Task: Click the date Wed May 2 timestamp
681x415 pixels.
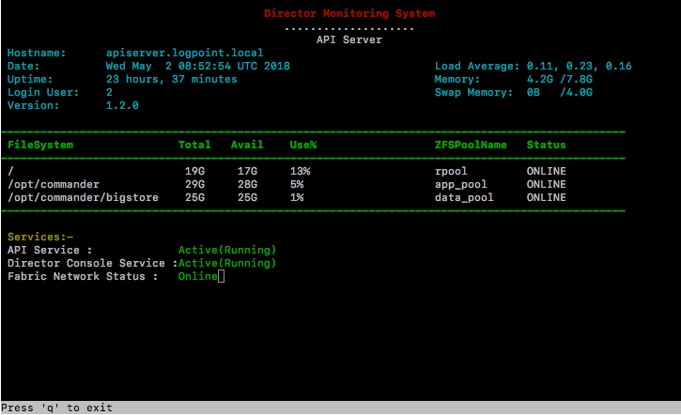Action: 198,67
